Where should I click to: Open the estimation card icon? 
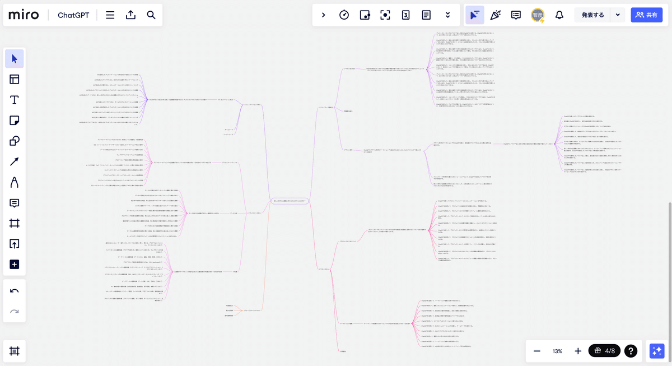[x=405, y=15]
